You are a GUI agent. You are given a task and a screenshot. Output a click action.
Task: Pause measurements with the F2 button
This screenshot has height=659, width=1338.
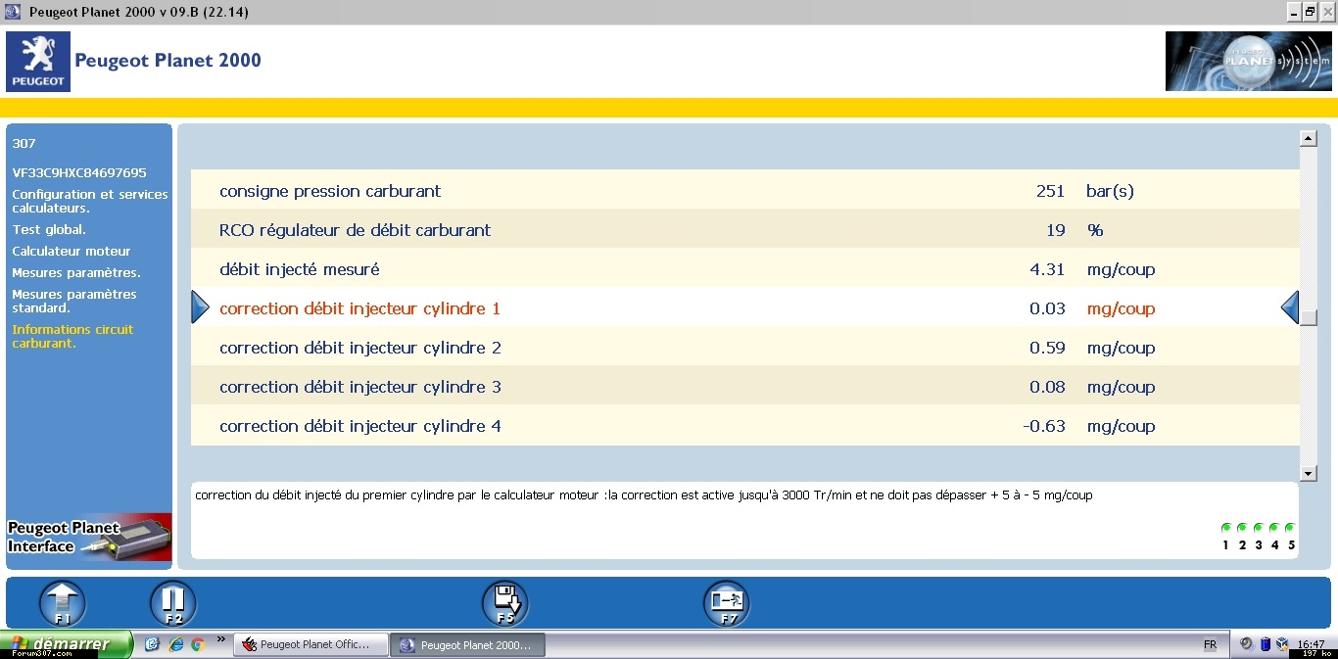pos(173,603)
